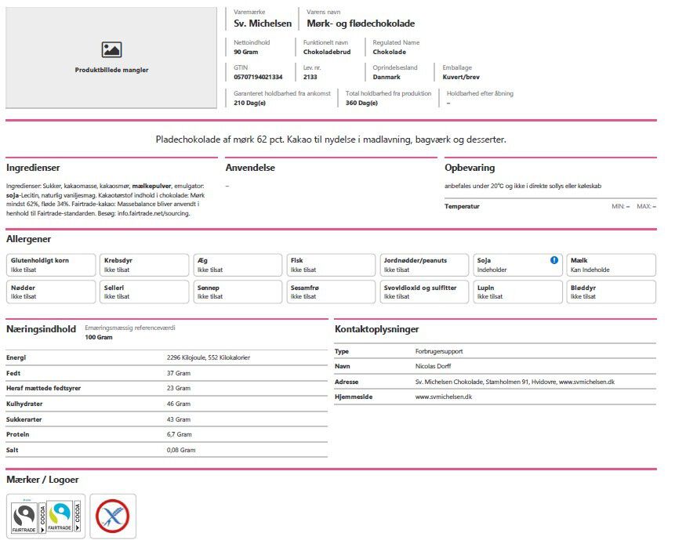Click the missing product image placeholder icon

[x=111, y=49]
